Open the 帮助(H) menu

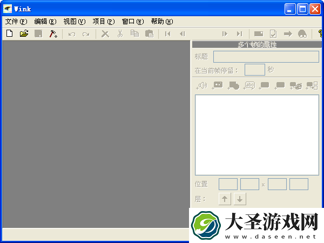pyautogui.click(x=162, y=22)
